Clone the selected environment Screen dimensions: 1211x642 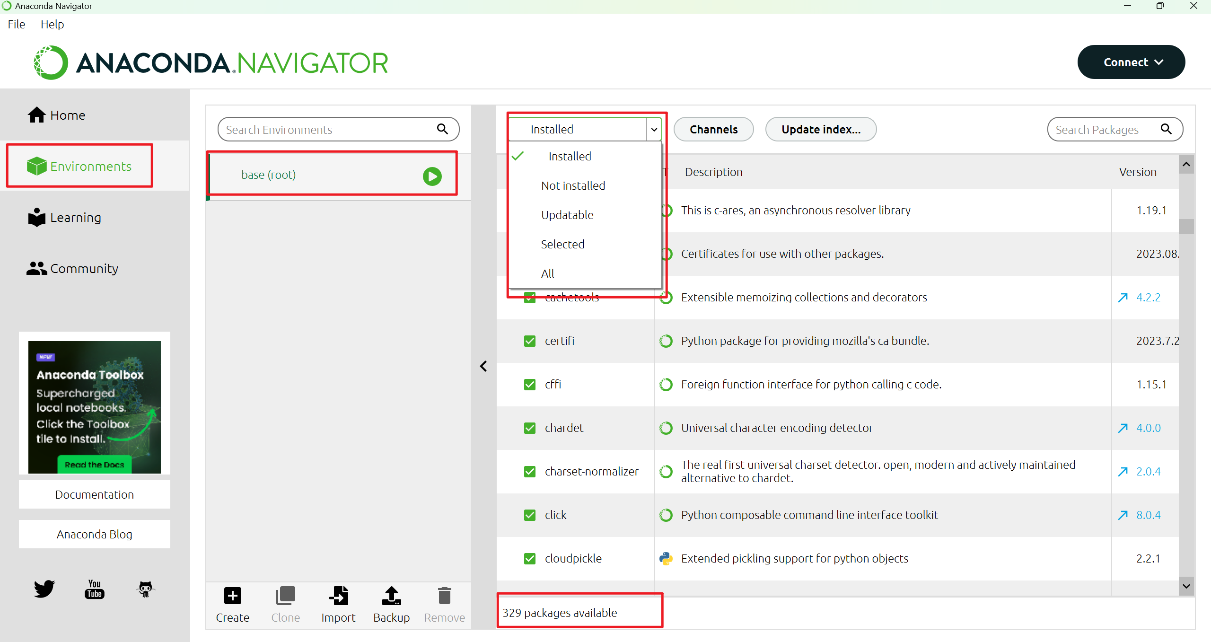click(x=285, y=605)
